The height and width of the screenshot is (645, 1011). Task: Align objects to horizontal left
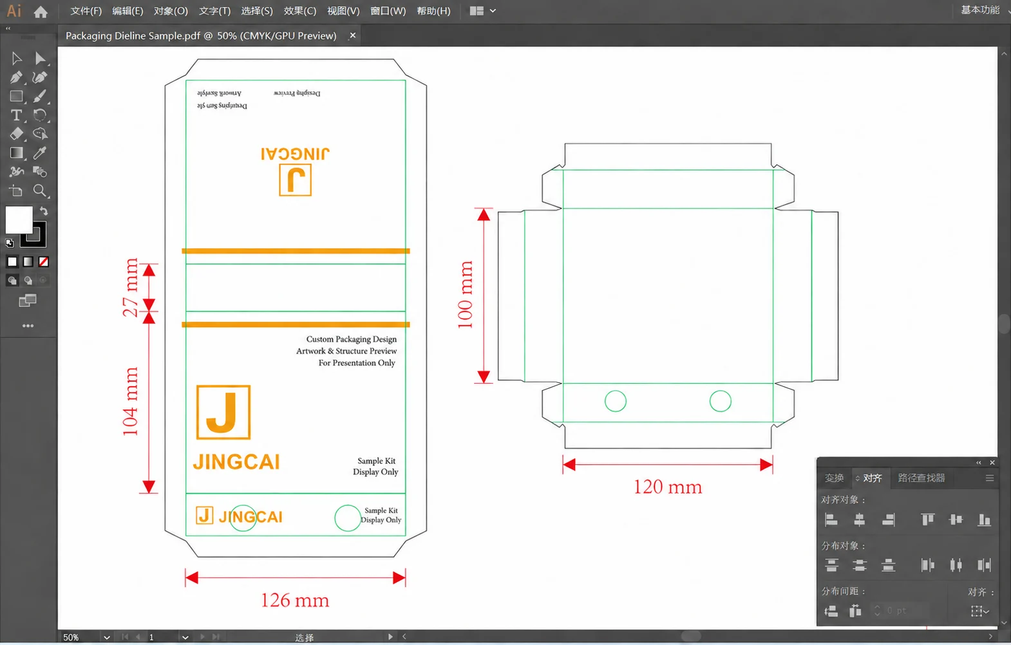point(831,519)
